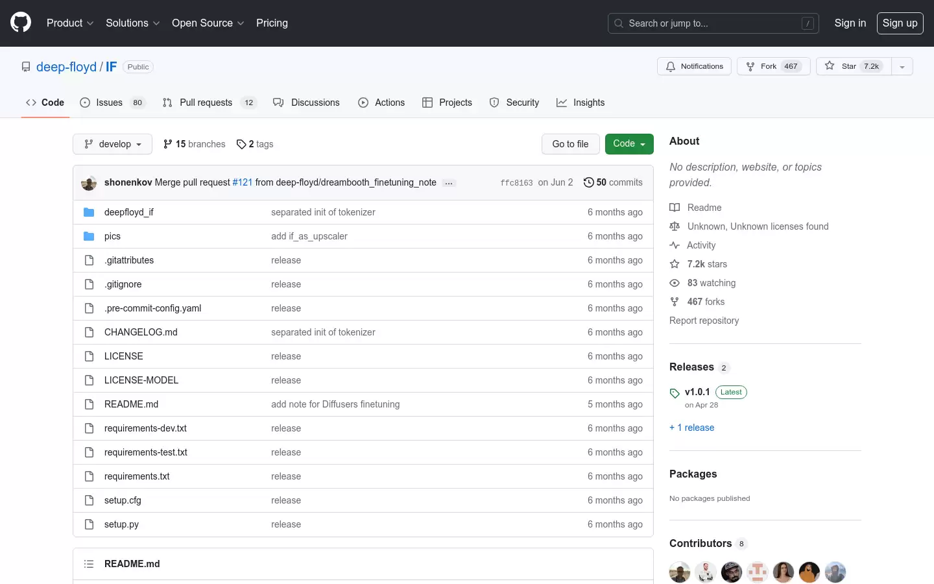Screen dimensions: 934x584
Task: Expand the Product menu
Action: click(x=70, y=23)
